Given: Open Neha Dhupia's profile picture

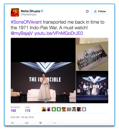Looking at the screenshot, I should pyautogui.click(x=15, y=12).
